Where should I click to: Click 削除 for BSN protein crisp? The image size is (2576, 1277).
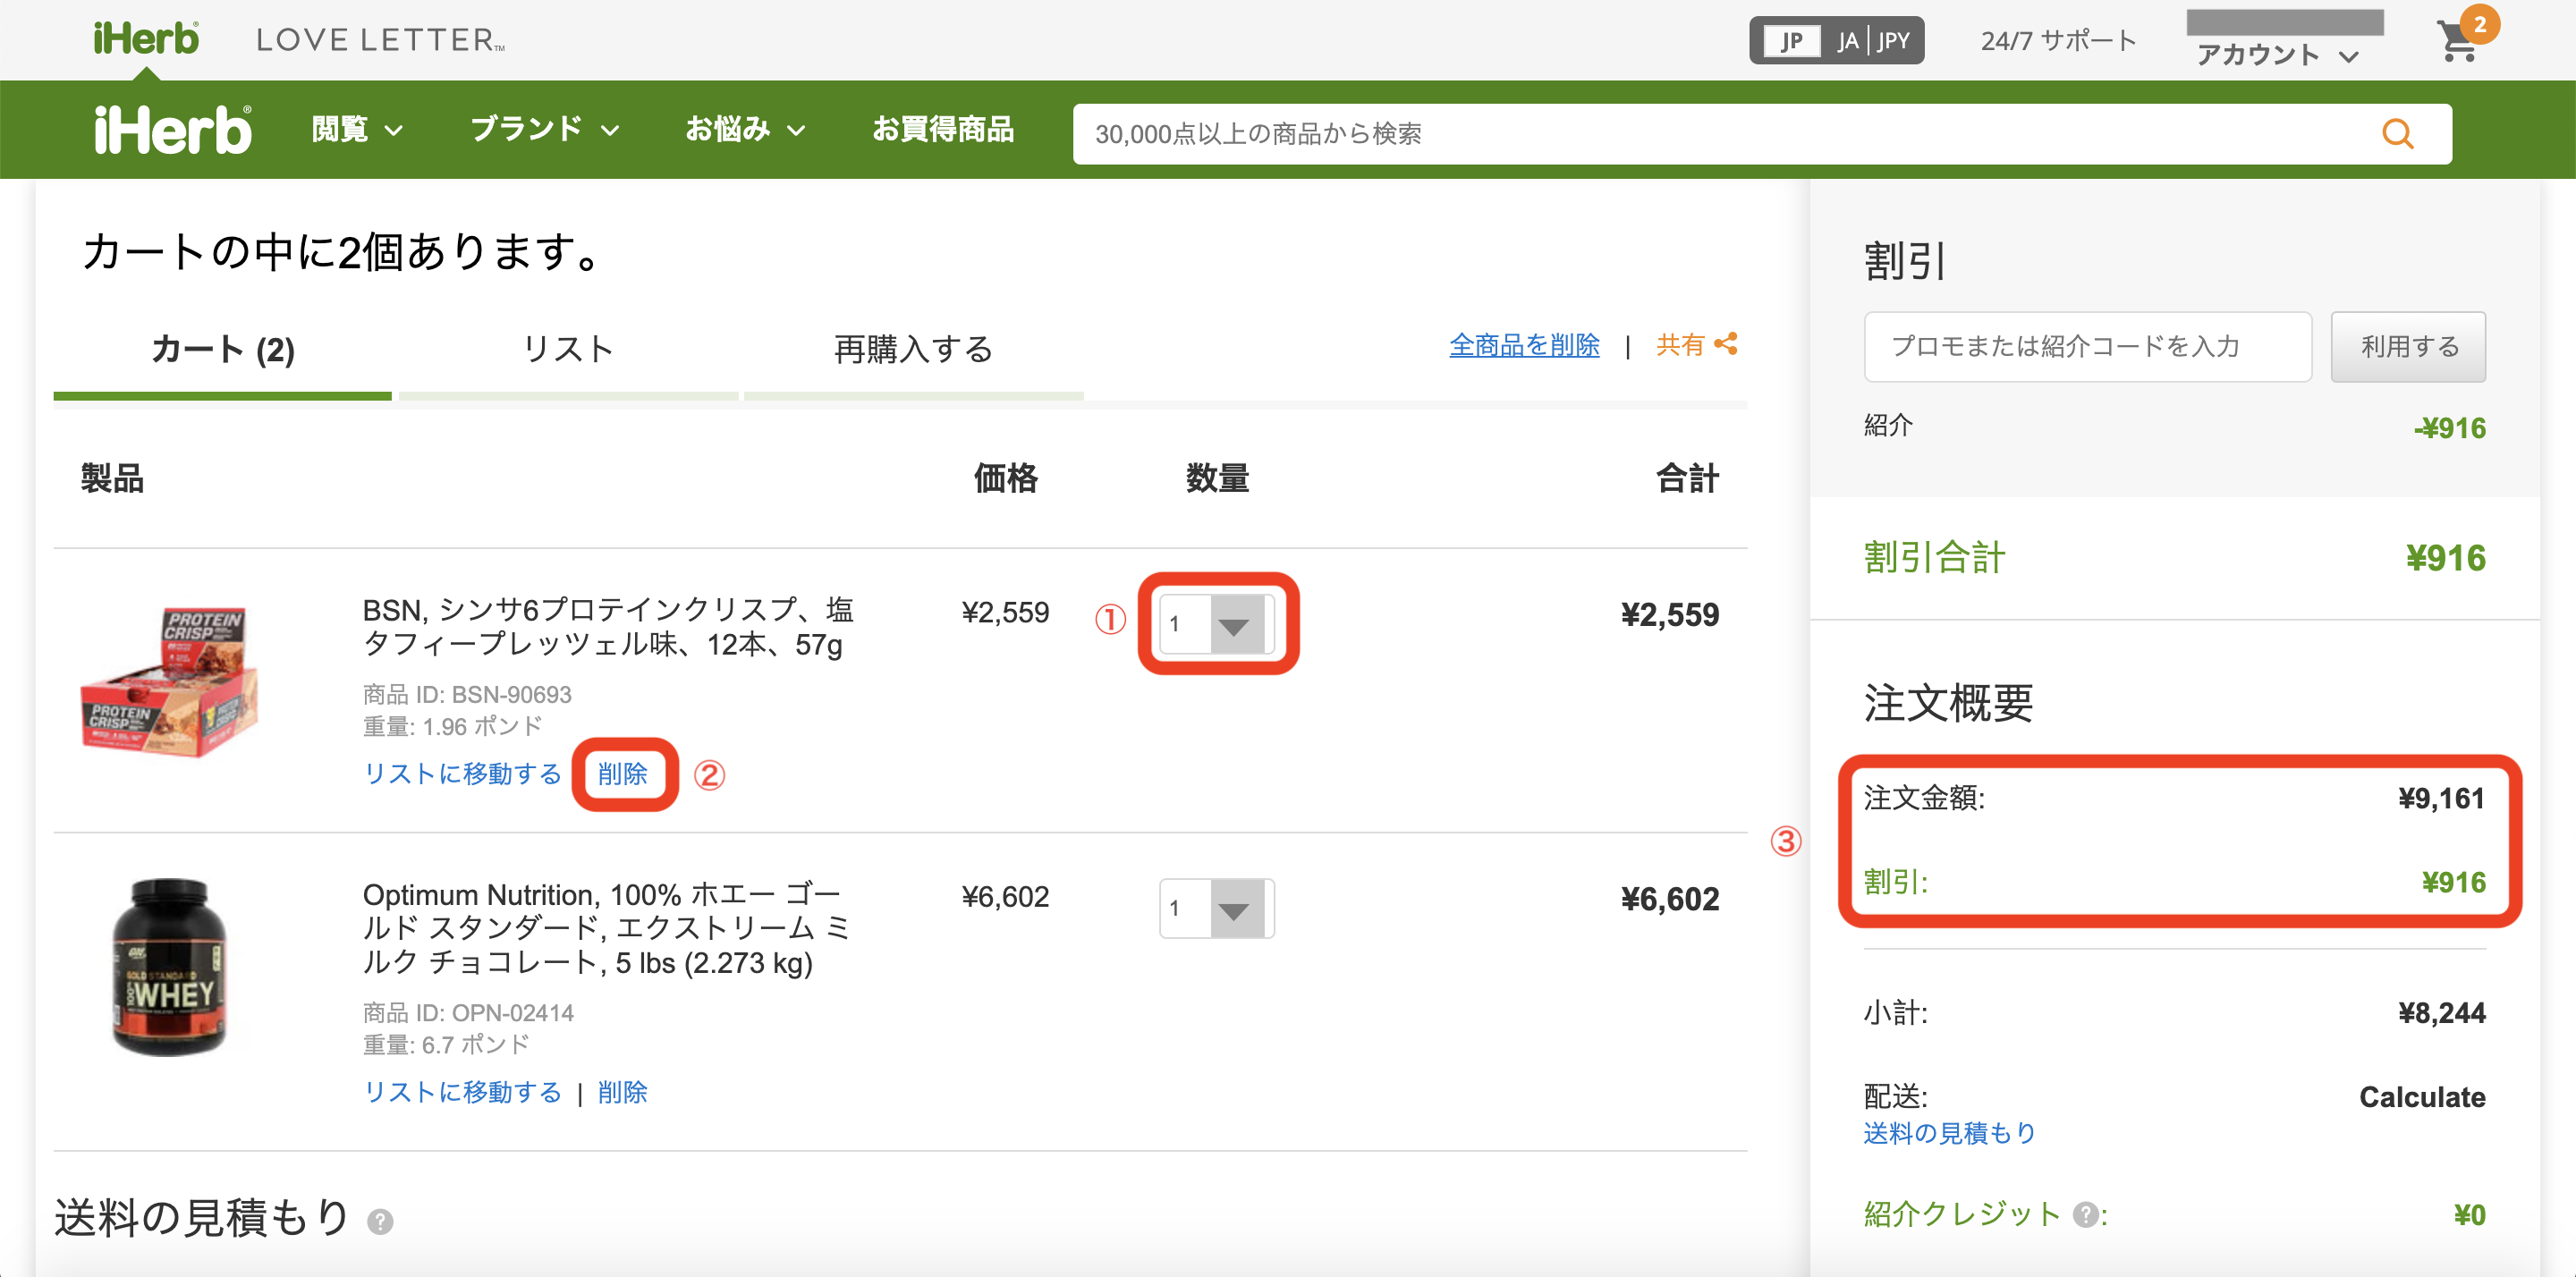pyautogui.click(x=623, y=774)
